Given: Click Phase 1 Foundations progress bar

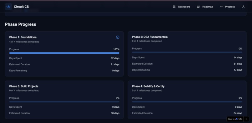Looking at the screenshot, I should (64, 53).
